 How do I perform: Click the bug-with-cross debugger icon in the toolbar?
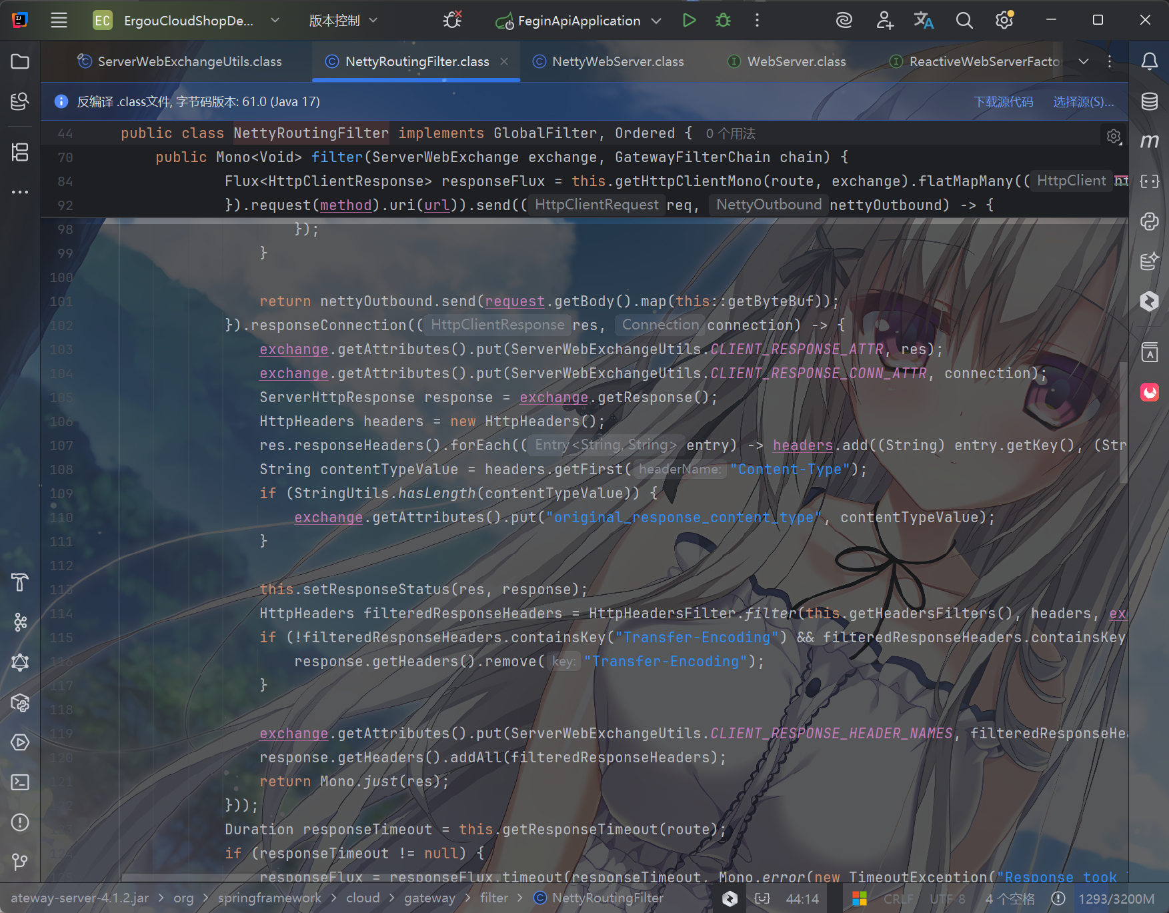point(452,20)
